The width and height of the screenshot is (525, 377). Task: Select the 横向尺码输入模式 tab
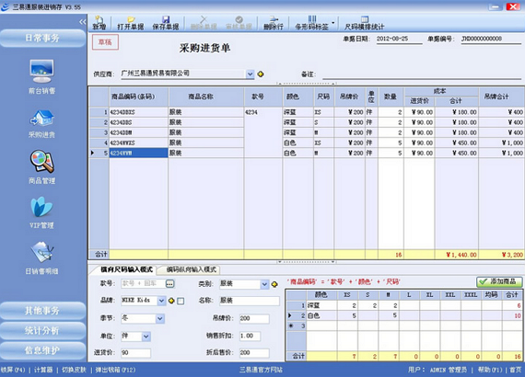click(x=126, y=269)
